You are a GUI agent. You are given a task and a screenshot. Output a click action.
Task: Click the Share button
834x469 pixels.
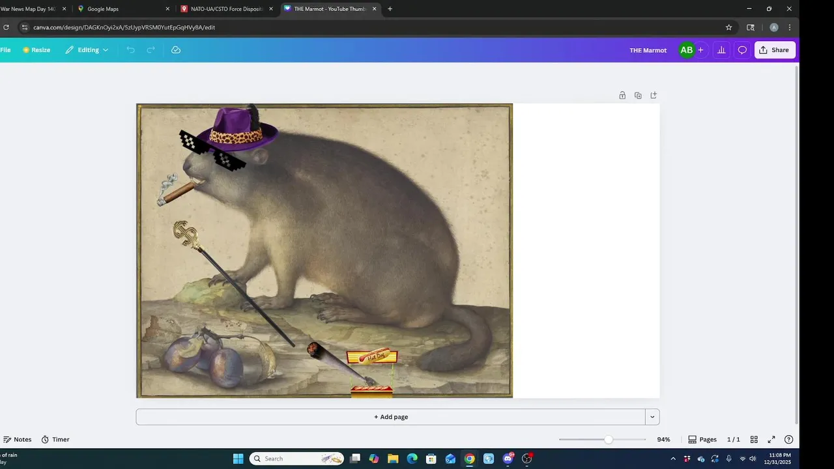tap(775, 50)
